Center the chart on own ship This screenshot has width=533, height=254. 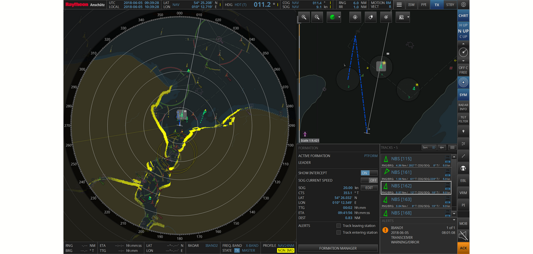pyautogui.click(x=355, y=17)
